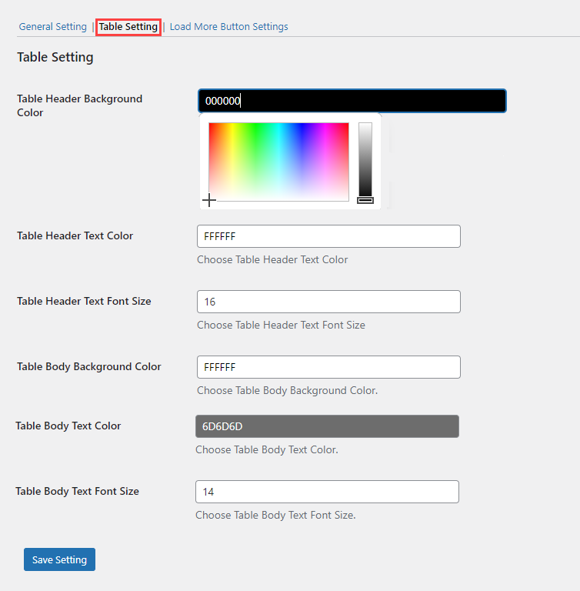Screen dimensions: 580x591
Task: Switch to the Table Setting tab
Action: point(128,27)
